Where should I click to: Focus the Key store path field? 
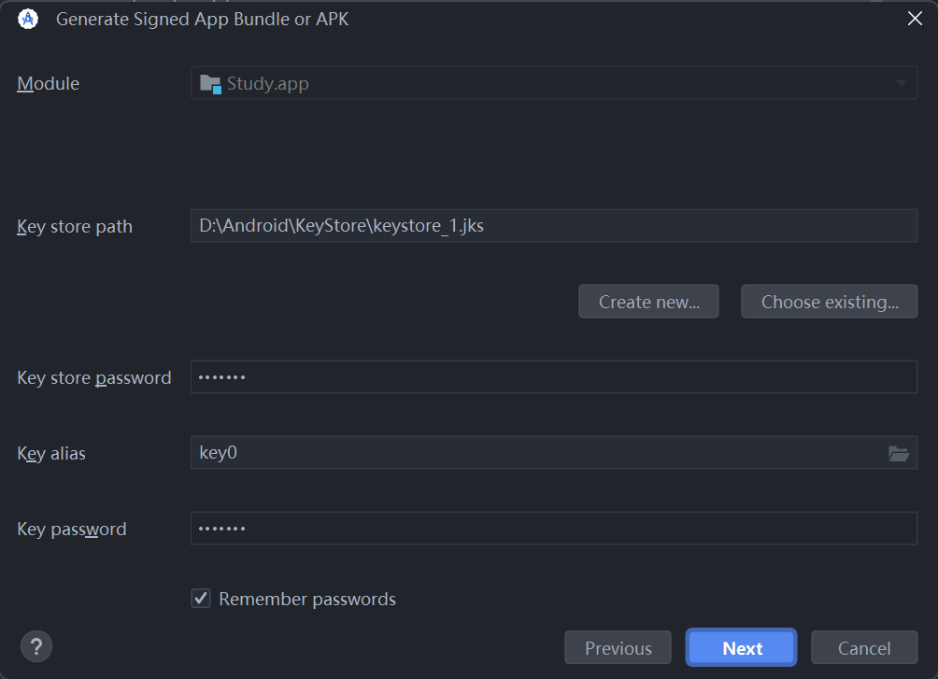coord(554,225)
